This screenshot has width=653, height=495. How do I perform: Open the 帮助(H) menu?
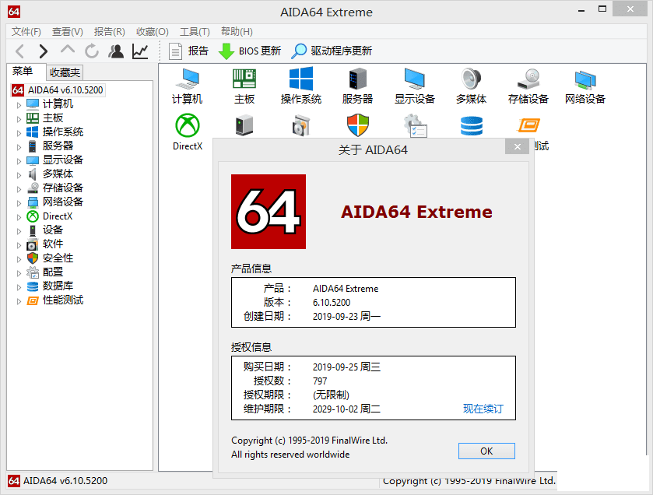click(x=237, y=32)
